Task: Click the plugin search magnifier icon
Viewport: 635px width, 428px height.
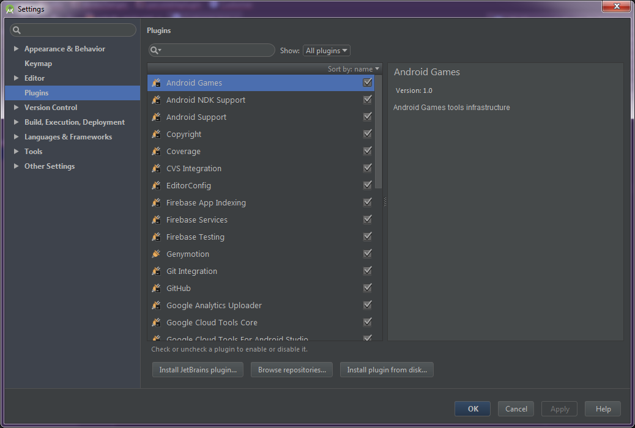Action: 155,50
